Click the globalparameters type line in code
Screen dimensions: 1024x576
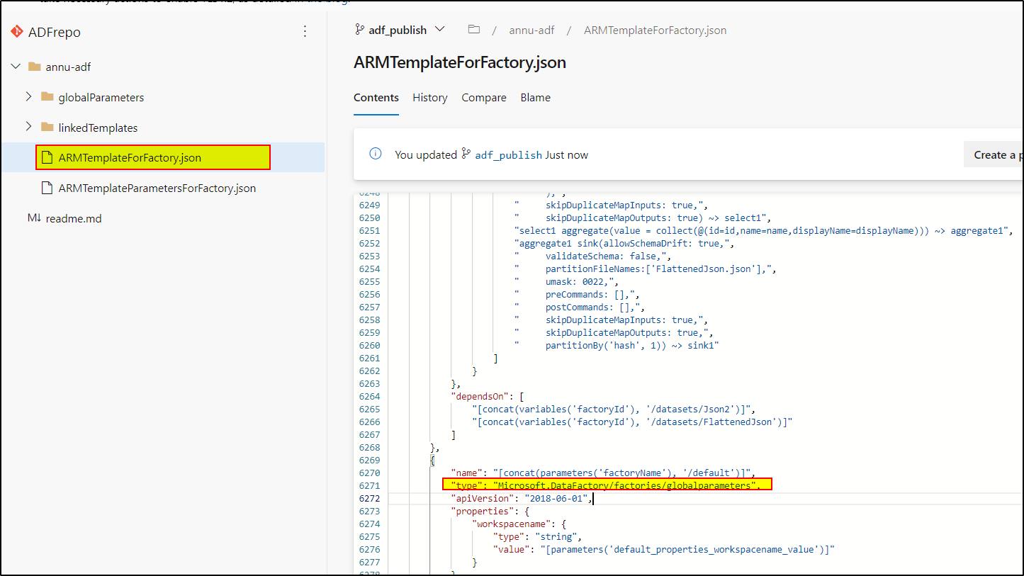coord(605,485)
